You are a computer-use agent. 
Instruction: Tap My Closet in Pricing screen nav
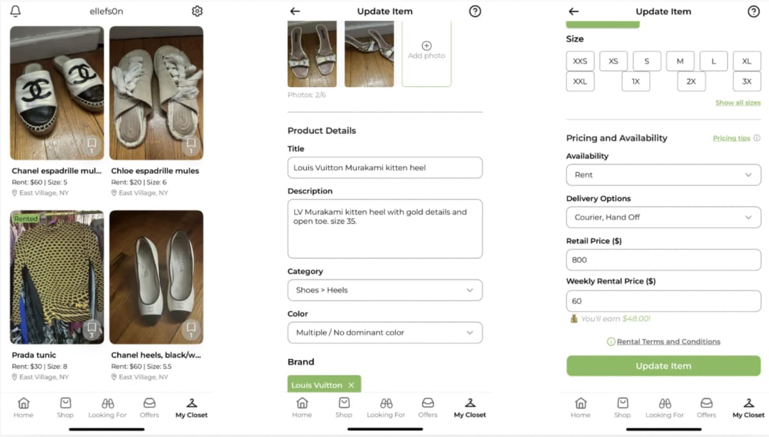pos(748,408)
